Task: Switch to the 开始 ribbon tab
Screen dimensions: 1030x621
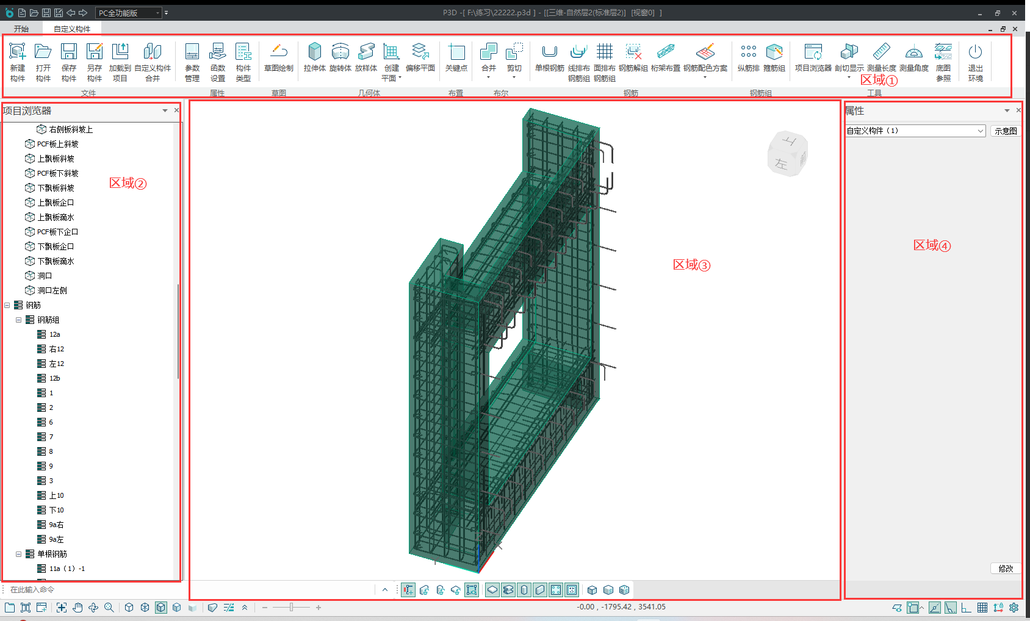Action: tap(21, 29)
